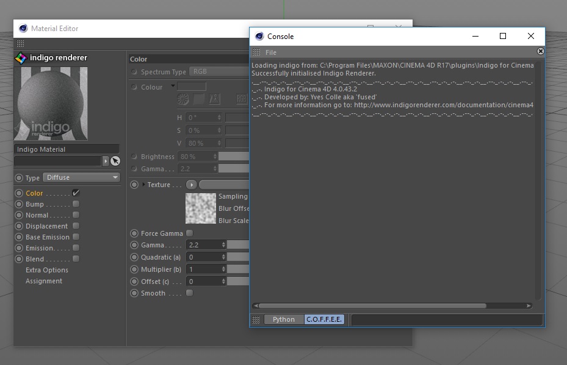Click the grip icon beside Python tab
The image size is (567, 365).
(x=256, y=319)
